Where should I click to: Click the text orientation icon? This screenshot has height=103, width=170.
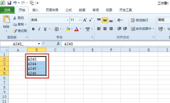pos(119,20)
